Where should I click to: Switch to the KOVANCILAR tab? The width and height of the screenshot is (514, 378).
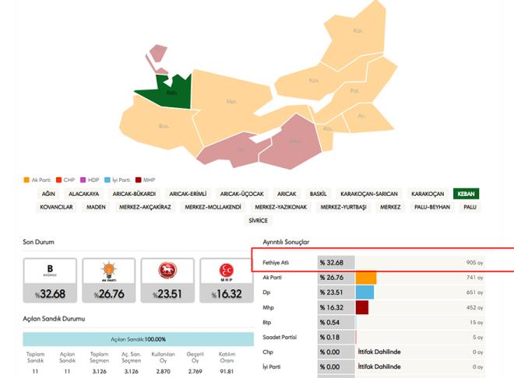tap(56, 207)
